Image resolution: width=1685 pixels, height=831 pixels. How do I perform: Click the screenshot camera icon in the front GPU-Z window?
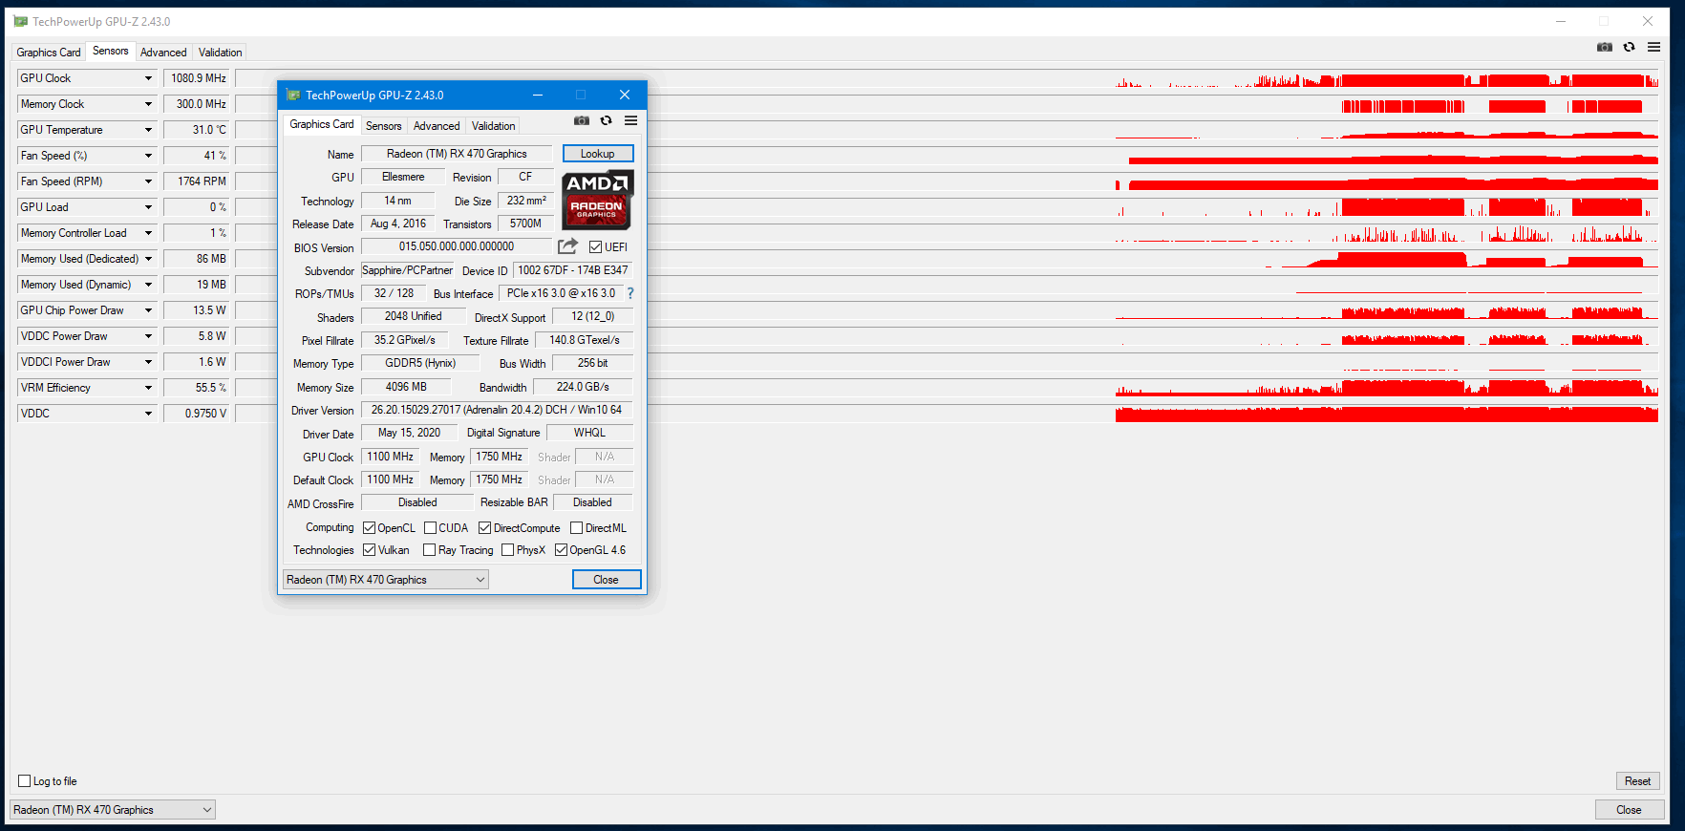(x=581, y=121)
